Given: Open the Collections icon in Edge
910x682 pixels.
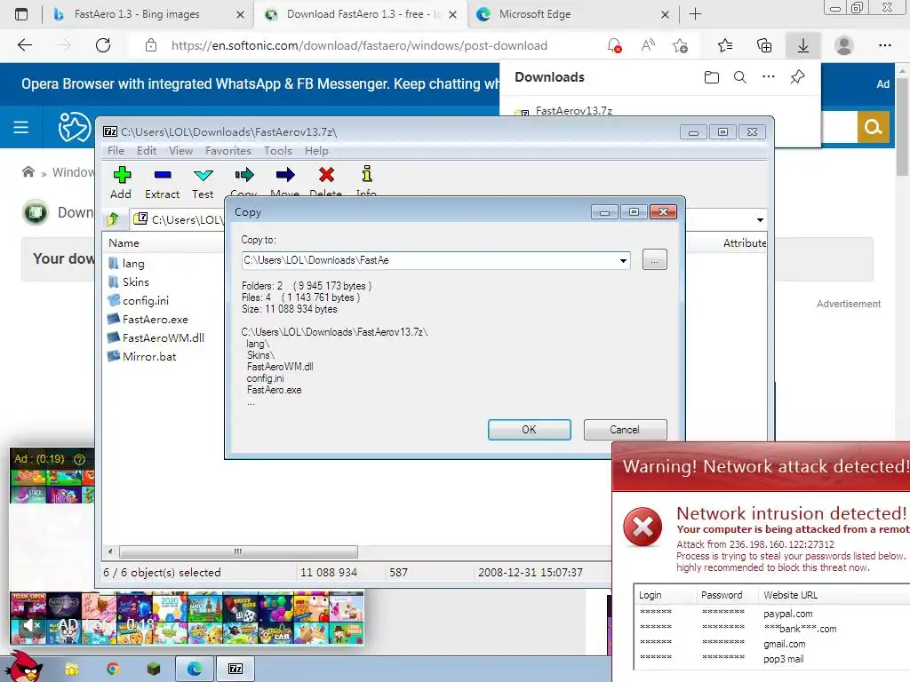Looking at the screenshot, I should [x=764, y=45].
